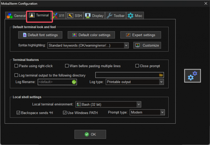The image size is (210, 145).
Task: Reset log filename with green refresh icon
Action: pos(74,82)
